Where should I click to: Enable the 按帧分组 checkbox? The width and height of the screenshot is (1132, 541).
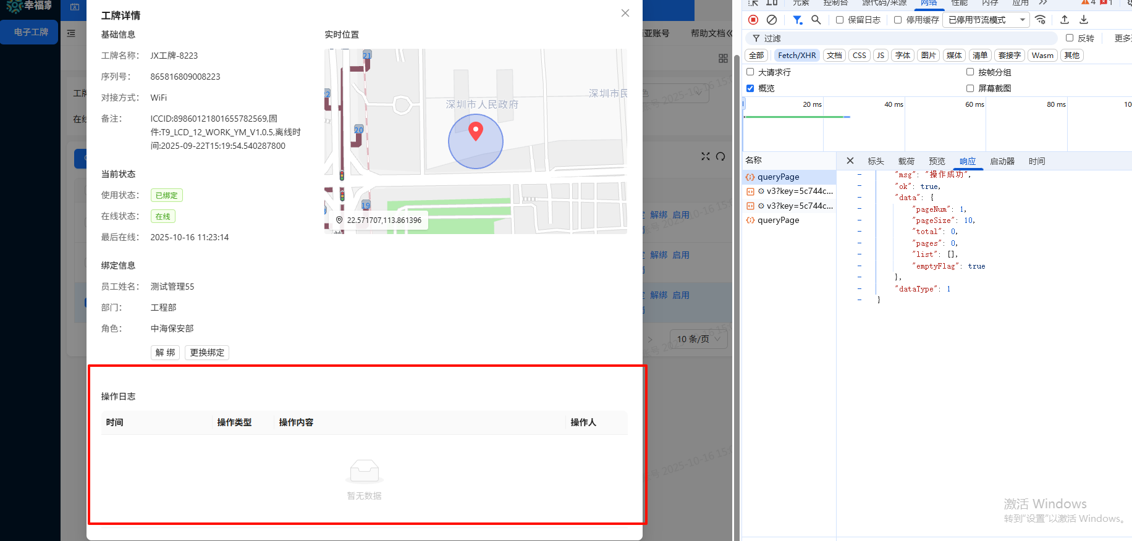point(970,72)
